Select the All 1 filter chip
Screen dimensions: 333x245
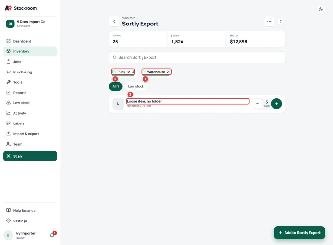[x=116, y=86]
